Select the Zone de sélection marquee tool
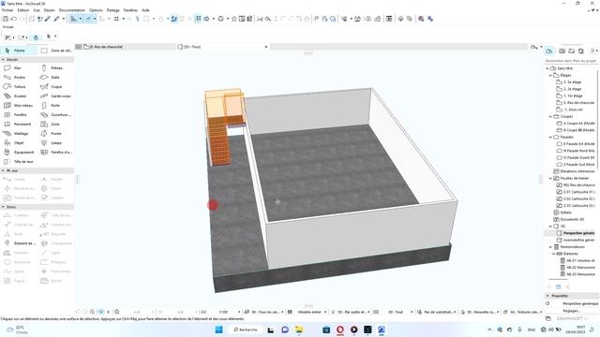Screen dimensions: 600x337 coord(56,51)
